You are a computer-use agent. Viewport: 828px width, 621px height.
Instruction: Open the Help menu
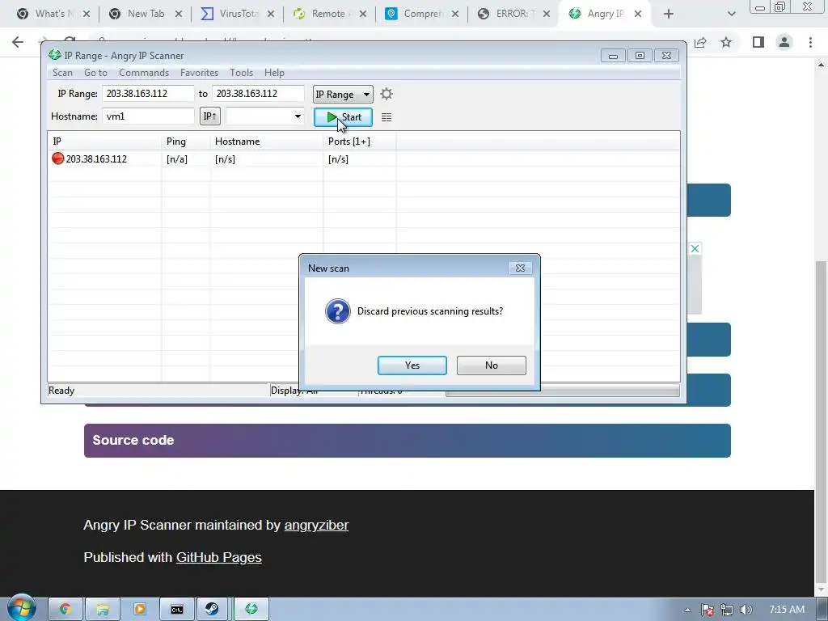tap(274, 73)
